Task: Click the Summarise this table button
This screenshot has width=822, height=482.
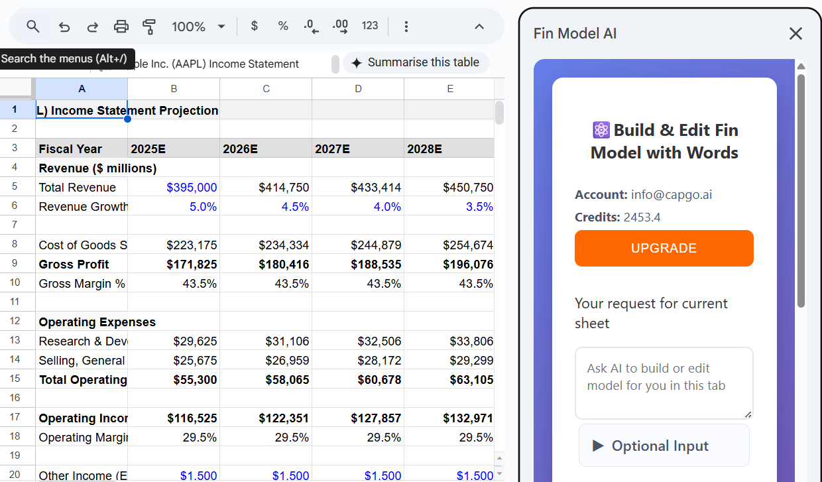Action: click(416, 62)
